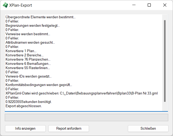
Task: Click the 'Konvertiere 76 Planzeichen...' log entry
Action: pos(28,60)
